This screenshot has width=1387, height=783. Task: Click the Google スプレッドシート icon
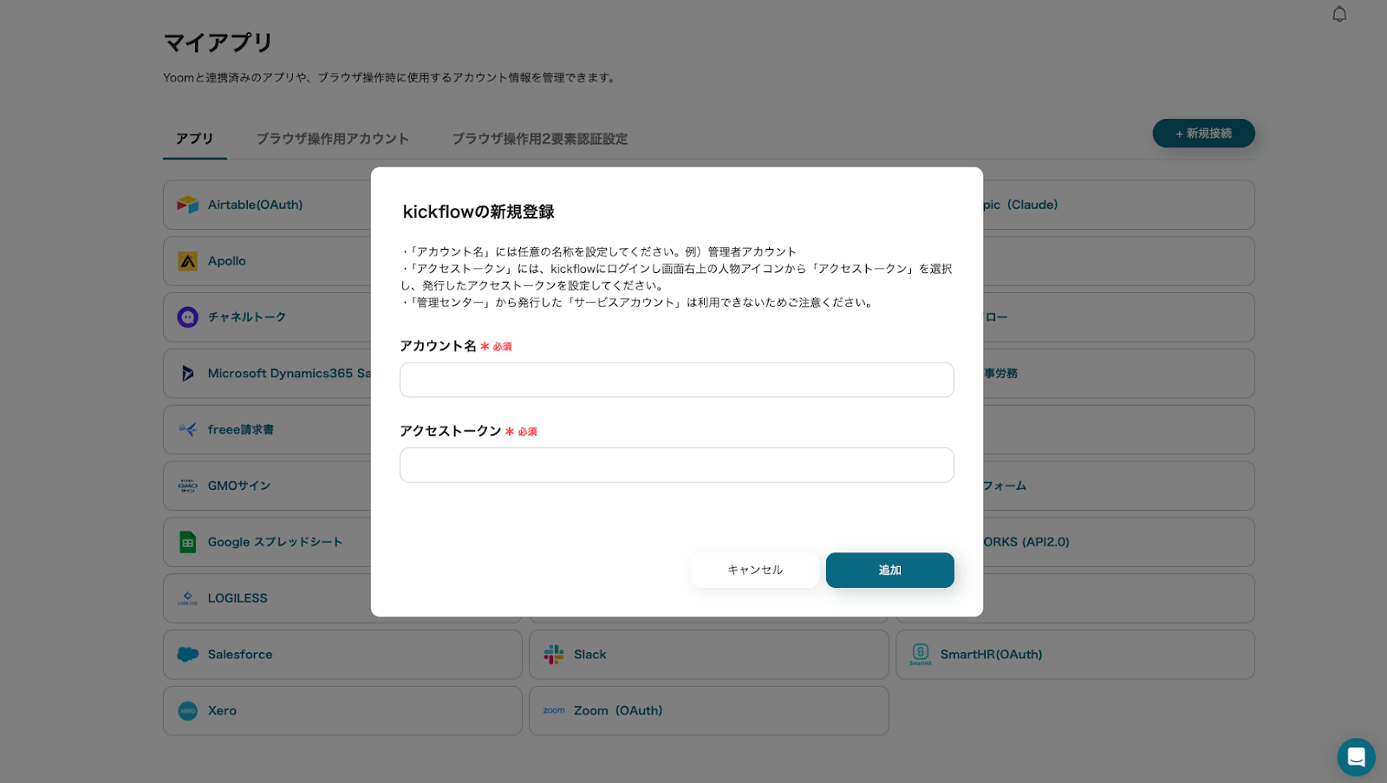(x=187, y=542)
